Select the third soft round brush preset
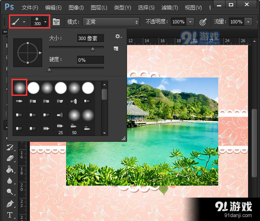Viewport: 260px width, 221px height. (x=74, y=88)
